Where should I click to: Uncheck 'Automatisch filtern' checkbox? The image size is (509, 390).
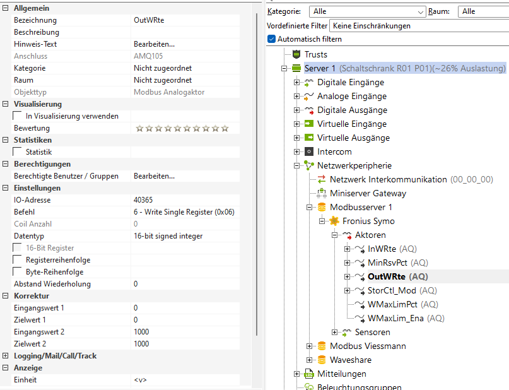tap(272, 39)
